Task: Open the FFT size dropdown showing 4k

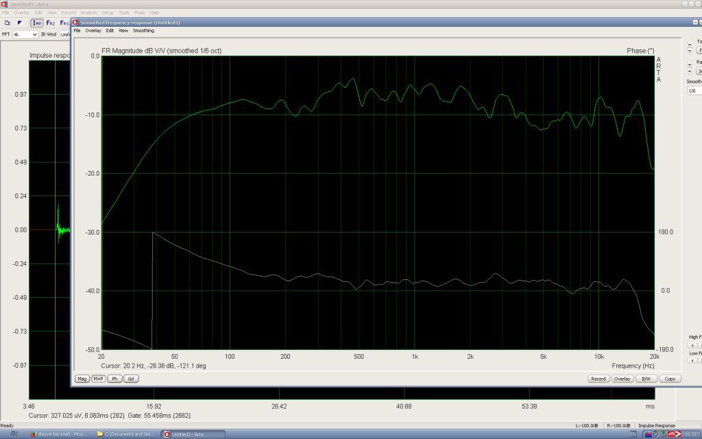Action: tap(25, 34)
